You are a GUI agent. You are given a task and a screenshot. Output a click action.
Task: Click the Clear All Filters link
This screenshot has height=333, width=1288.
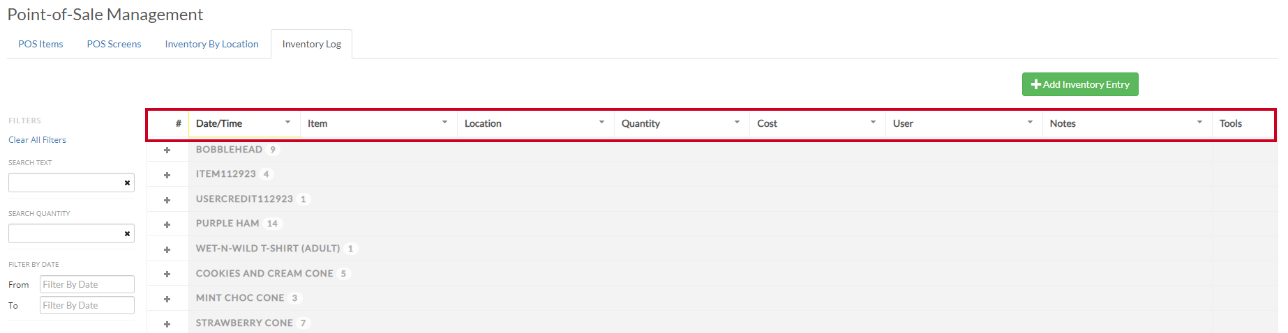click(37, 140)
